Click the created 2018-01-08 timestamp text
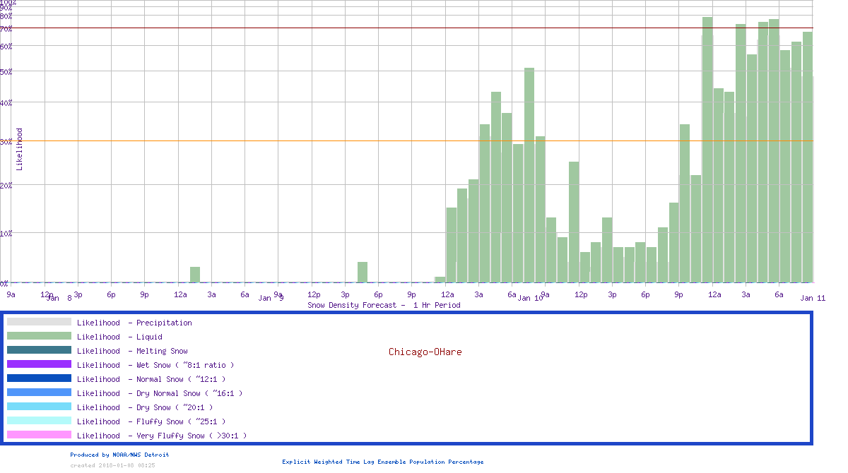Viewport: 848px width, 473px height. (x=112, y=465)
